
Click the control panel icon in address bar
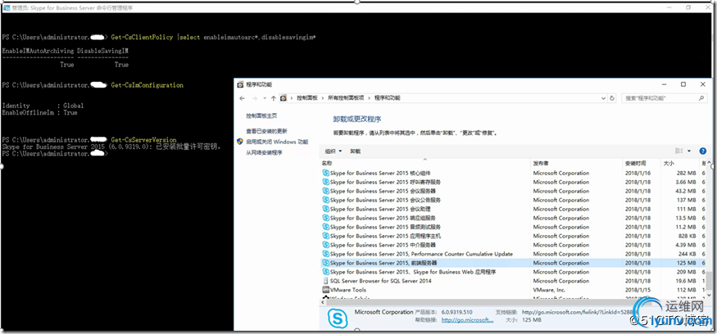(284, 98)
